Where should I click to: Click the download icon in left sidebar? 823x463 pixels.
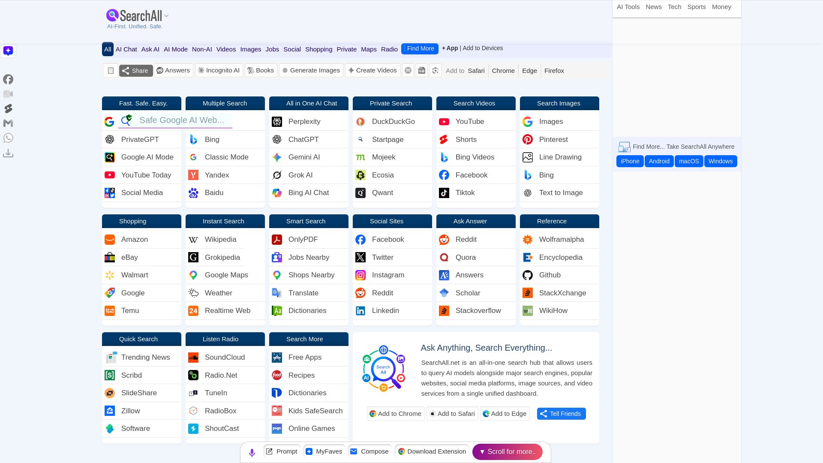(8, 153)
